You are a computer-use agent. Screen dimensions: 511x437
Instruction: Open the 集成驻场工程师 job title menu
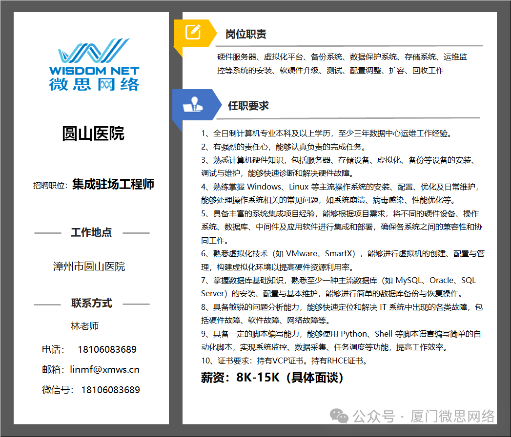click(x=113, y=185)
